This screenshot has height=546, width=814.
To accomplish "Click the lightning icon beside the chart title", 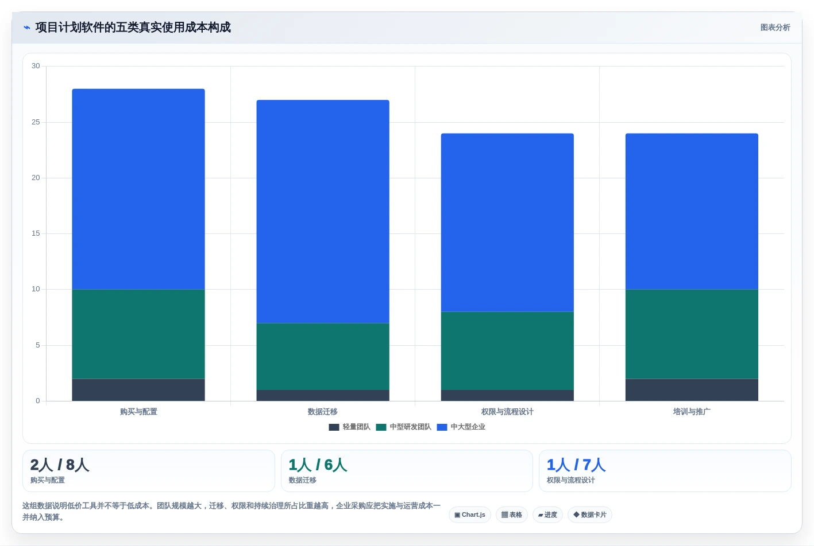I will [x=26, y=28].
